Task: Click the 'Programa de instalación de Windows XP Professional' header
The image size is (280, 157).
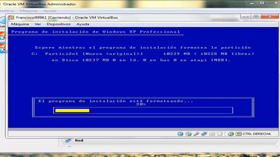Action: [x=96, y=32]
